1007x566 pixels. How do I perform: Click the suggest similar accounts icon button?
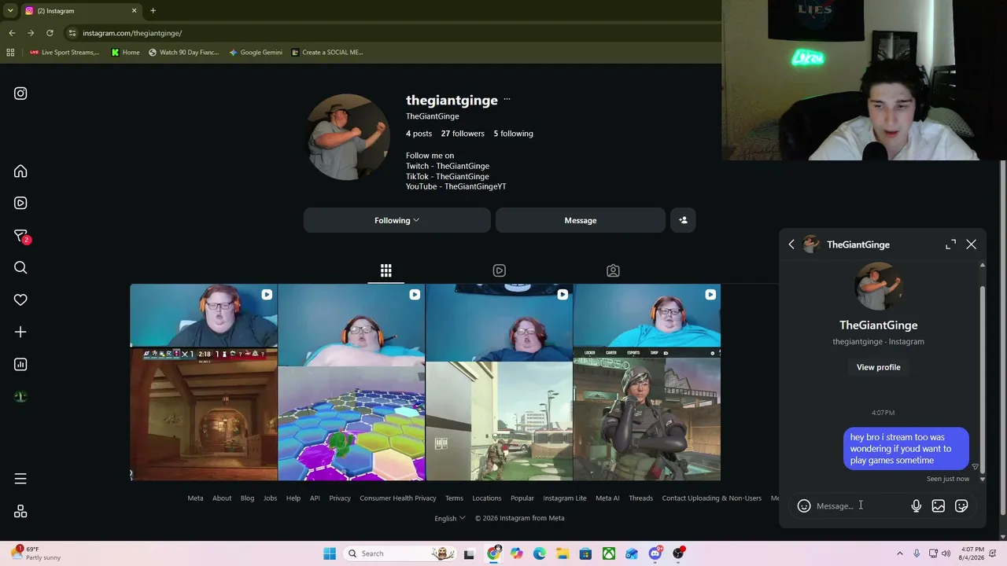coord(683,220)
